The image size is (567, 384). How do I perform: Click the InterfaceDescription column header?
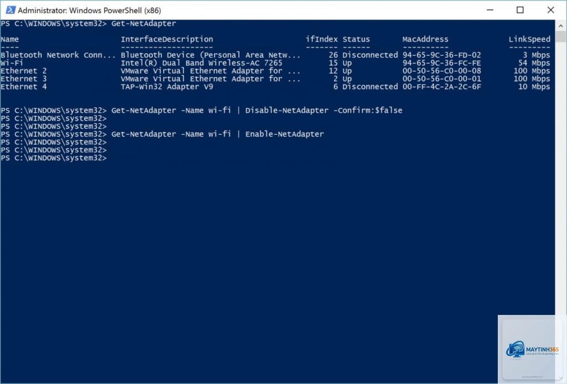(167, 39)
